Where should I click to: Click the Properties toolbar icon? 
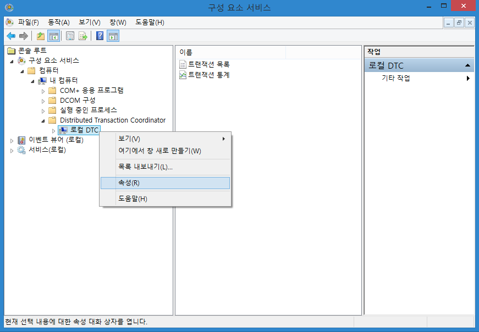(70, 36)
